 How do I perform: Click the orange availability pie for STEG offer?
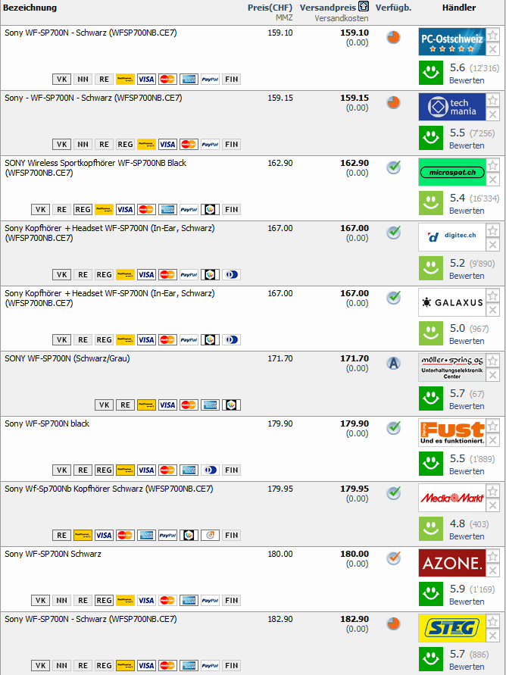point(393,623)
